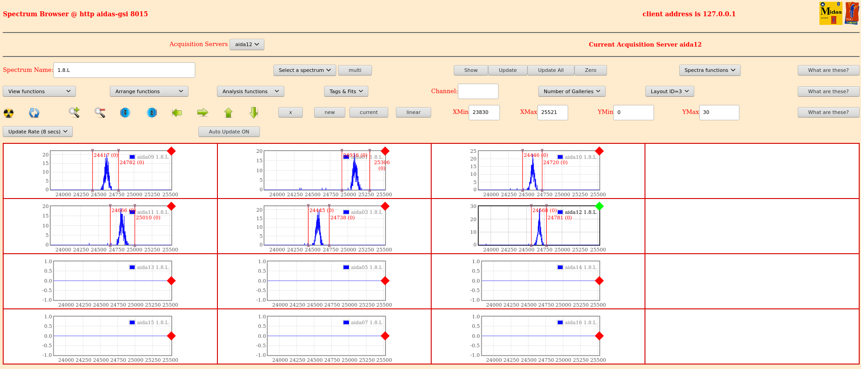Open the Acquisition Servers aida12 dropdown
This screenshot has width=861, height=369.
tap(247, 44)
